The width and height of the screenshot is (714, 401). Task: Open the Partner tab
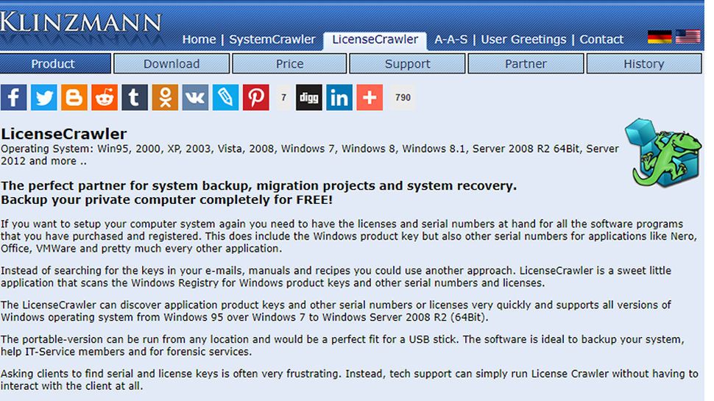pos(526,64)
